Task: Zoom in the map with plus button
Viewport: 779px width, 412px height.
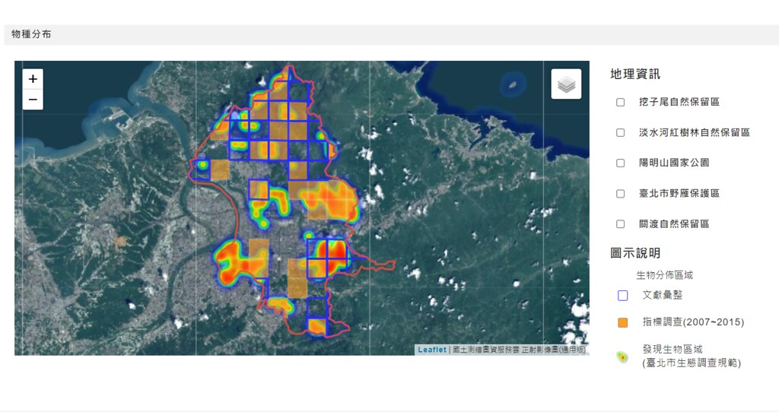Action: click(x=33, y=79)
